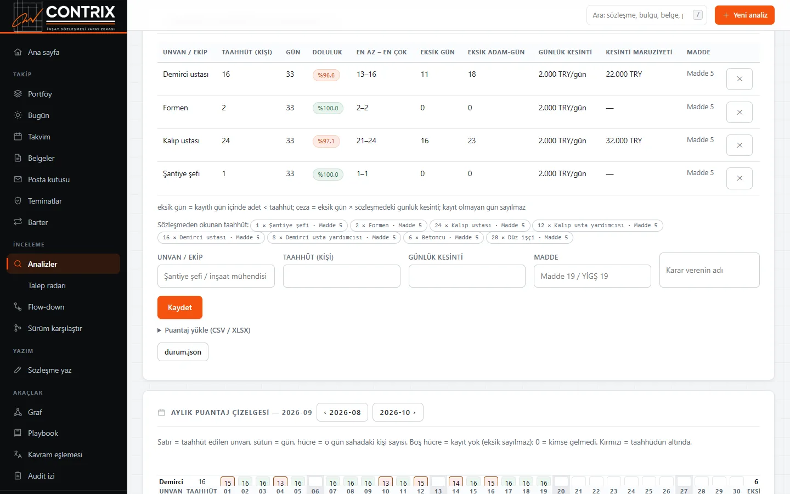
Task: Expand Puantaj yükle (CSV / XLSX) section
Action: [204, 330]
